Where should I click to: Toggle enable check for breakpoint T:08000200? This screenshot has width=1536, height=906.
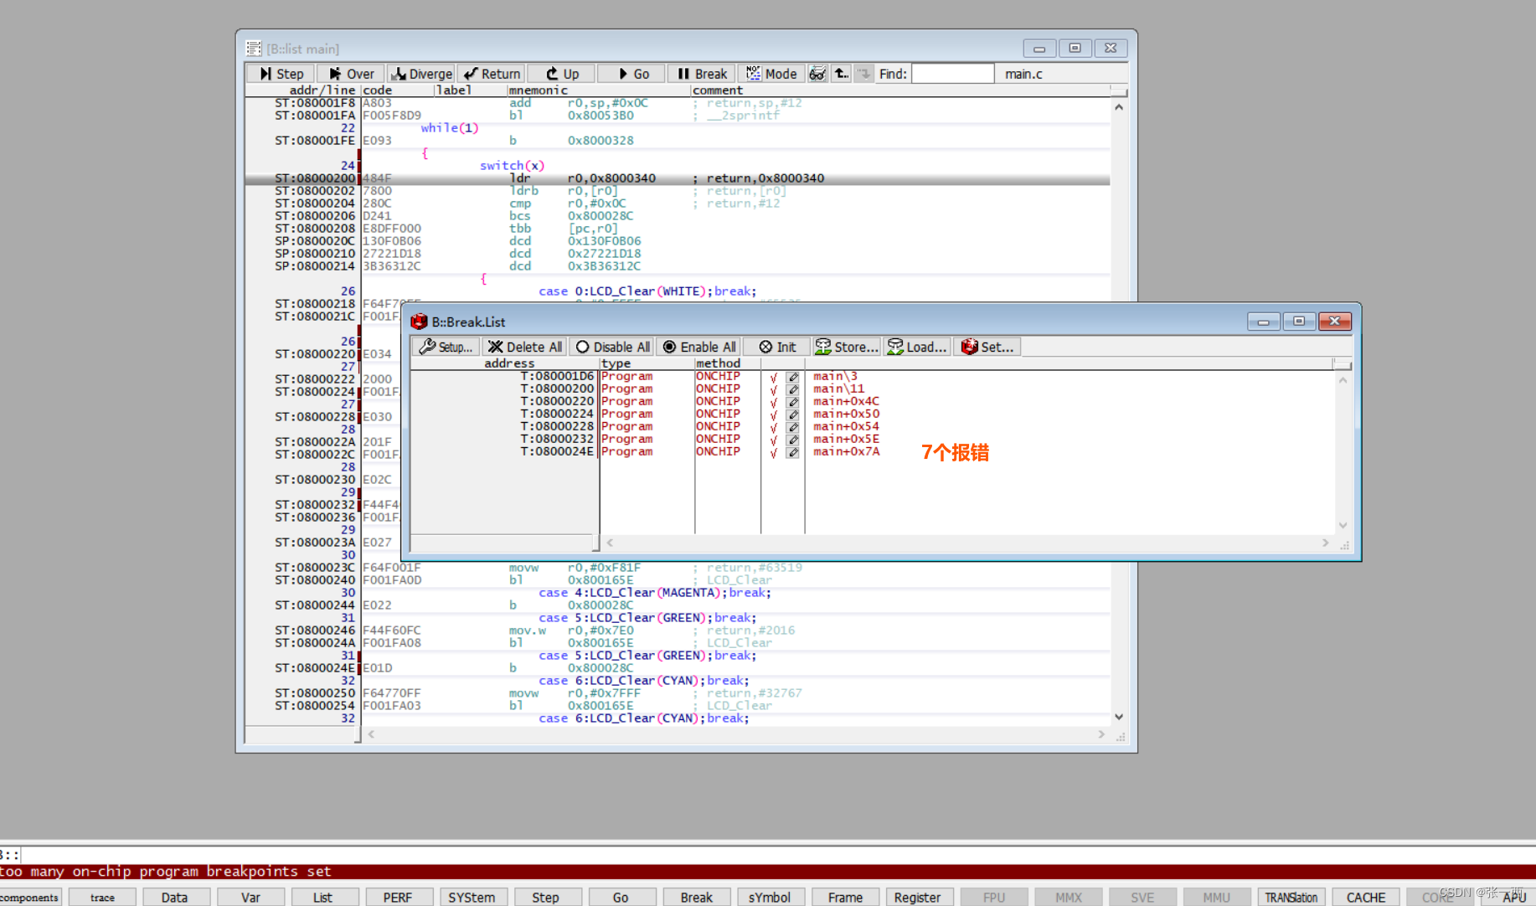click(773, 389)
